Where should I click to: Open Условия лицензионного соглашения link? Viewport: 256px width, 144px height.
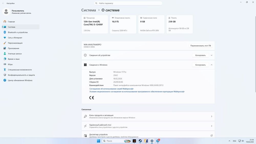tap(137, 92)
